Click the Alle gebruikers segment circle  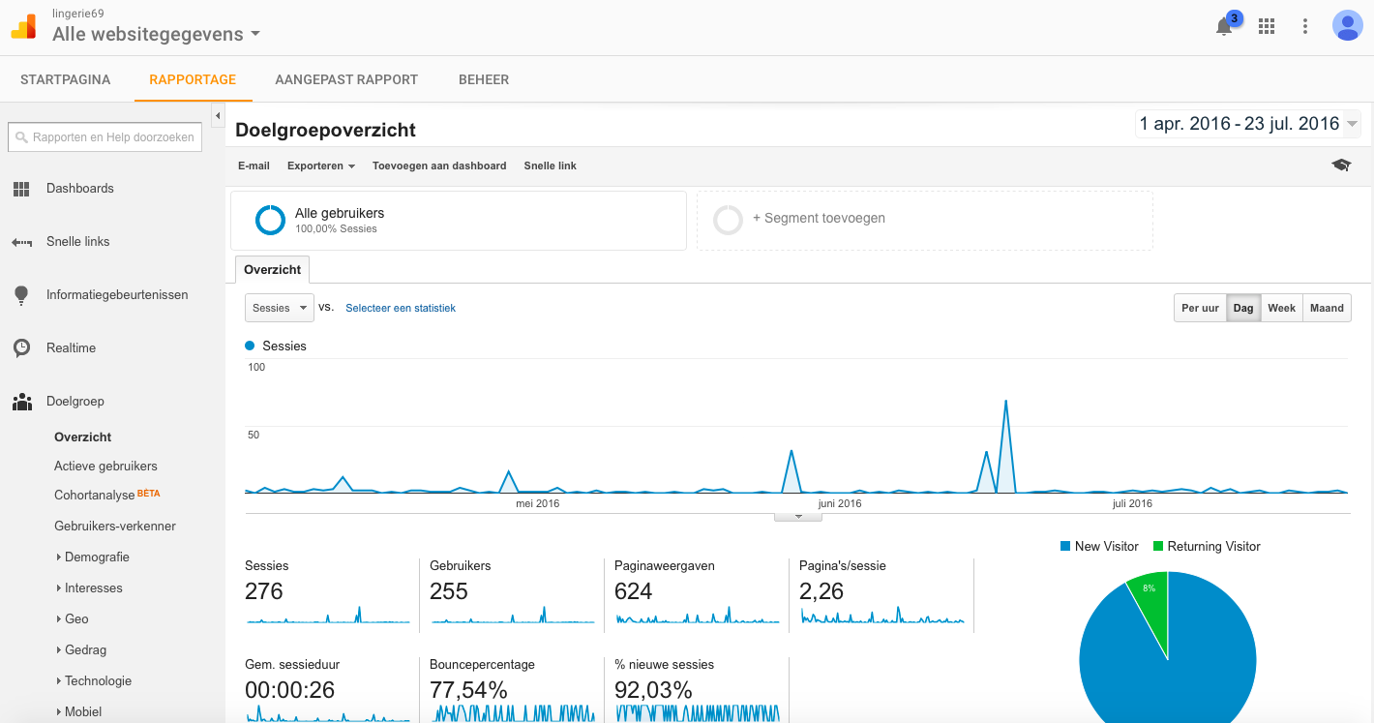[x=270, y=220]
